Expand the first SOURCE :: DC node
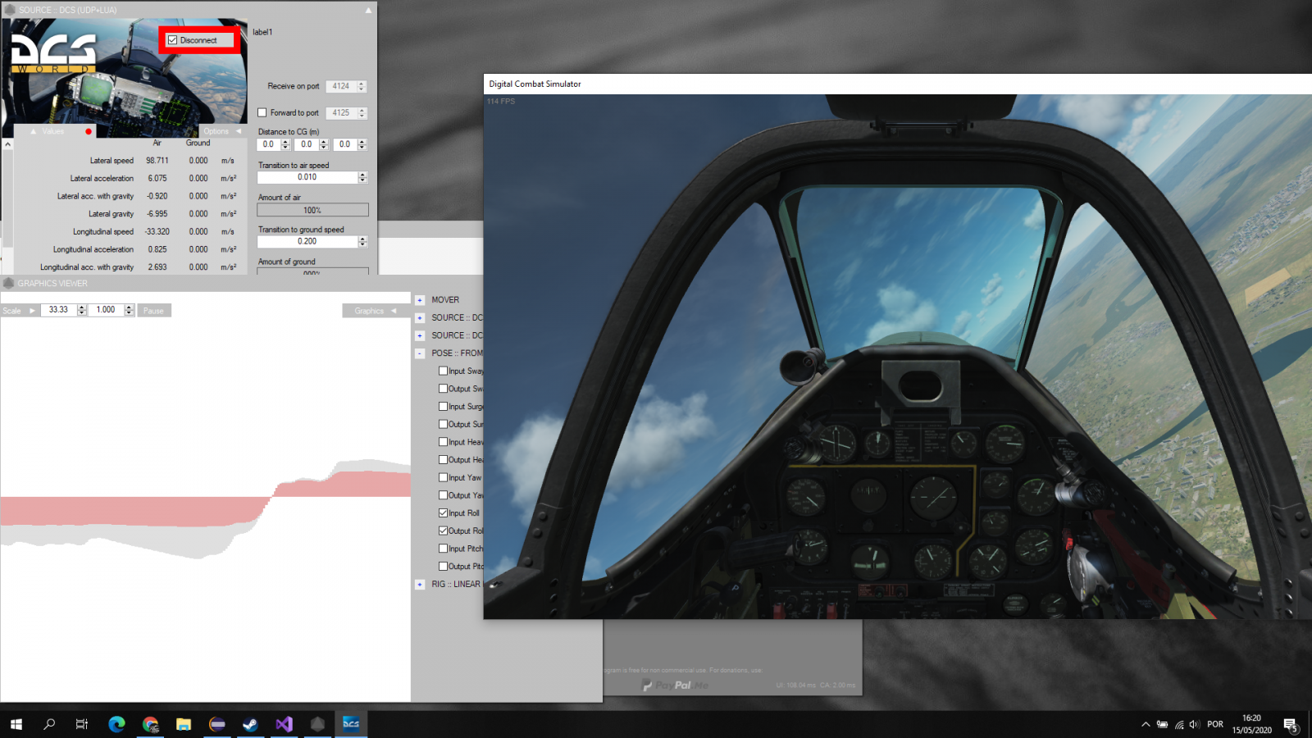The width and height of the screenshot is (1312, 738). pyautogui.click(x=420, y=318)
